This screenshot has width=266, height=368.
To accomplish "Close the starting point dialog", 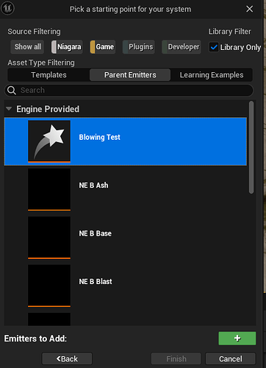I will [x=249, y=9].
